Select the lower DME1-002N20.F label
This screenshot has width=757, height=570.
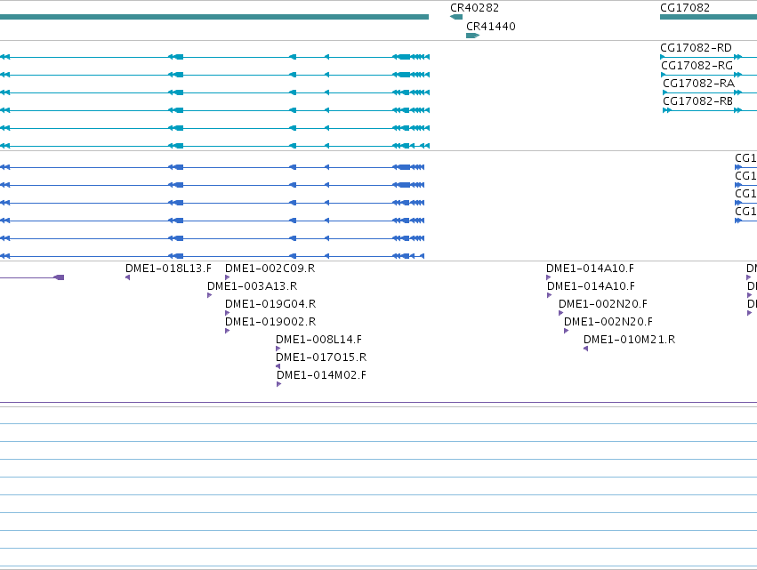608,322
